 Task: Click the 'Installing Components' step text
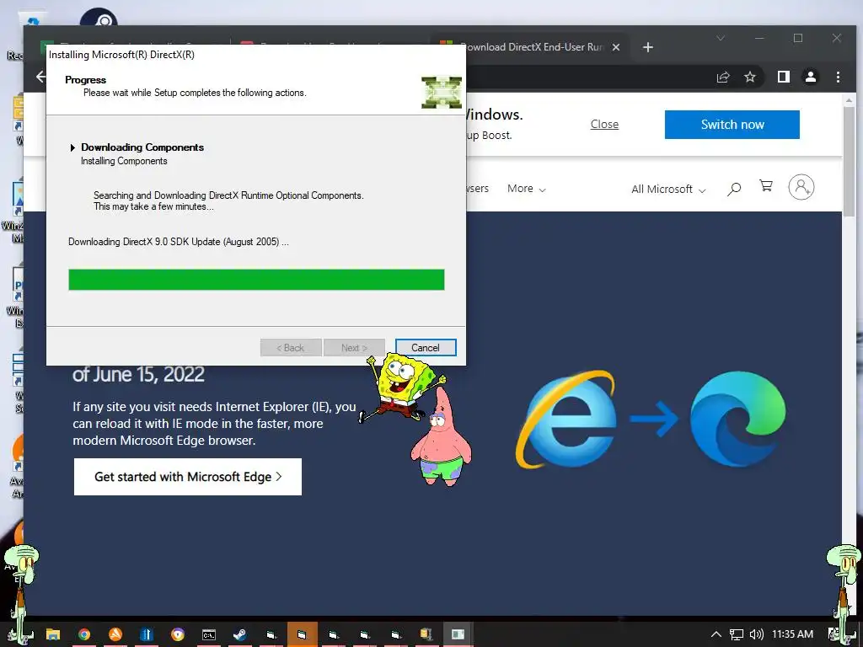tap(124, 161)
